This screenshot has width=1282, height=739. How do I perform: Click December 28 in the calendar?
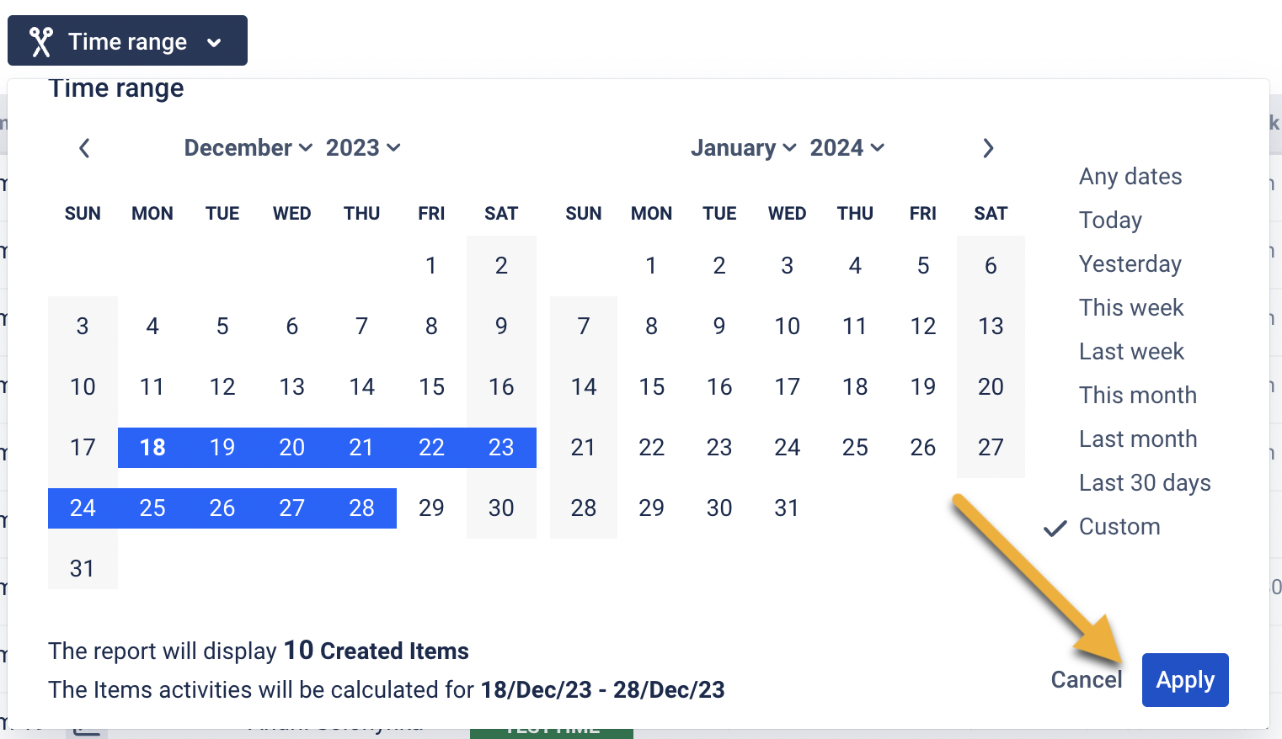[361, 508]
